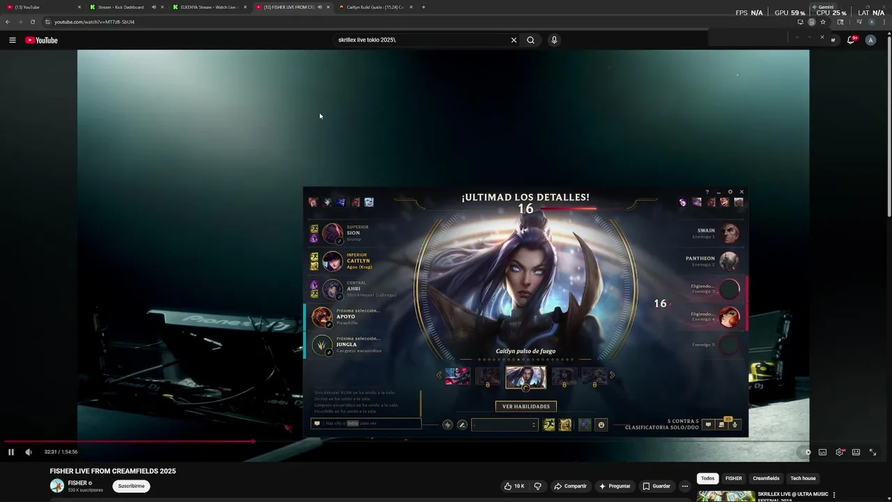Open the browser three-dot menu
The width and height of the screenshot is (892, 502).
[x=883, y=22]
